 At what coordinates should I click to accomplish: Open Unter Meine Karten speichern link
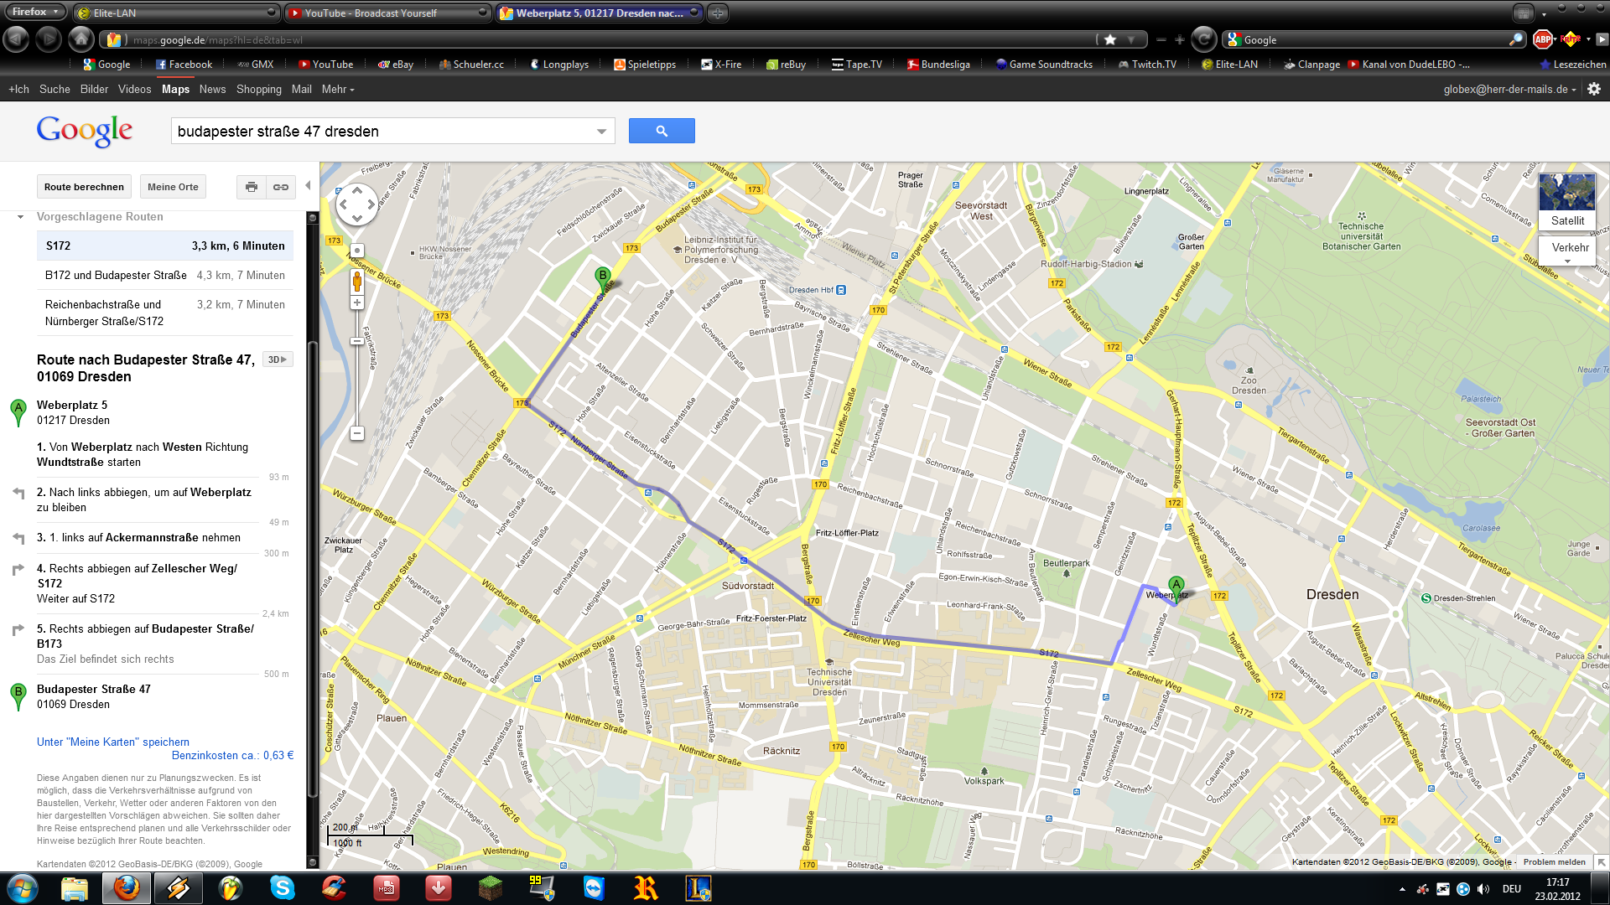[113, 742]
